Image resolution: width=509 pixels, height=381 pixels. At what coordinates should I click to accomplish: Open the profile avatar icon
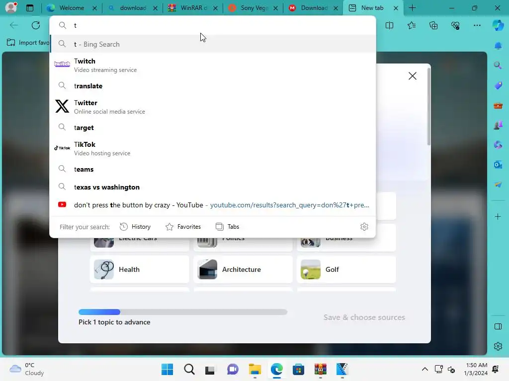[11, 7]
